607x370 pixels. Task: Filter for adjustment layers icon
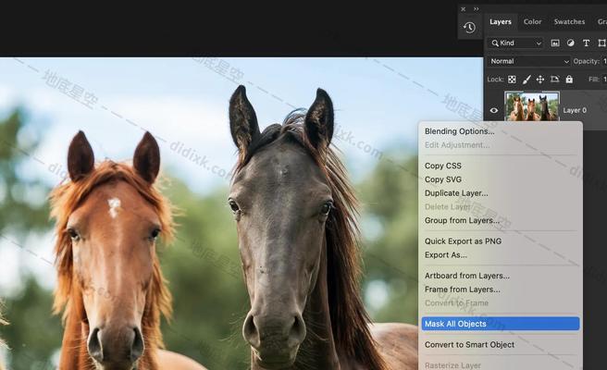pos(570,43)
